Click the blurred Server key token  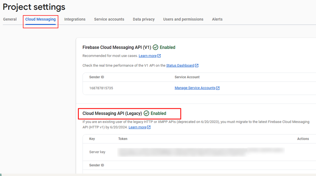coord(201,152)
